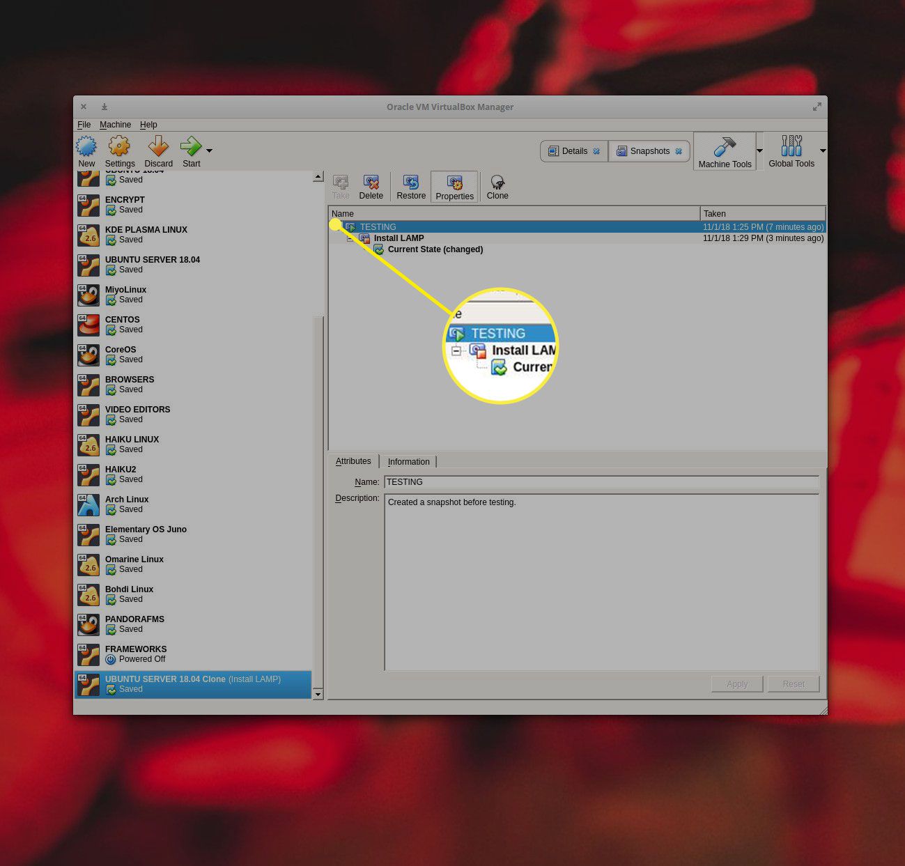Collapse the Install LAMP tree node
The height and width of the screenshot is (866, 905).
350,238
